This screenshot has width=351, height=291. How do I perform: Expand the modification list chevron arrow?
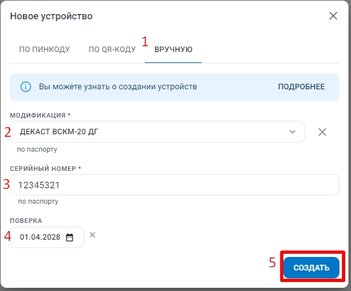(292, 132)
